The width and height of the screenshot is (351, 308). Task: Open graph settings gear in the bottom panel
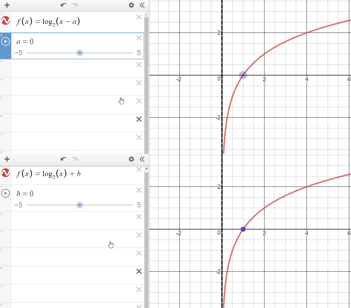[131, 159]
